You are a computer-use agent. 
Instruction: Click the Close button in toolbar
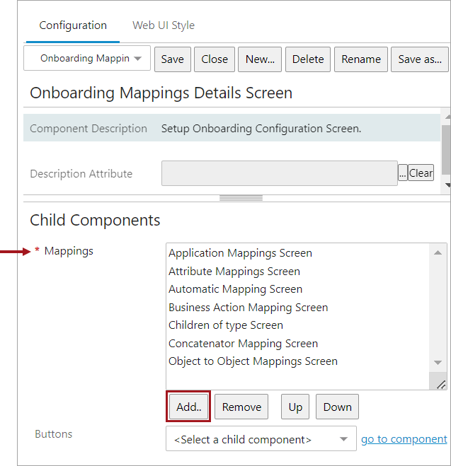(215, 59)
